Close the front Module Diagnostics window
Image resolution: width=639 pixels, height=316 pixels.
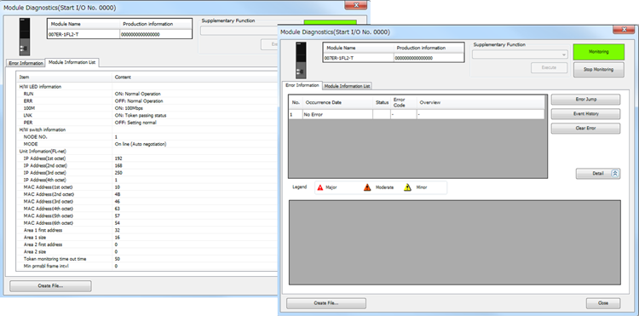click(x=624, y=29)
